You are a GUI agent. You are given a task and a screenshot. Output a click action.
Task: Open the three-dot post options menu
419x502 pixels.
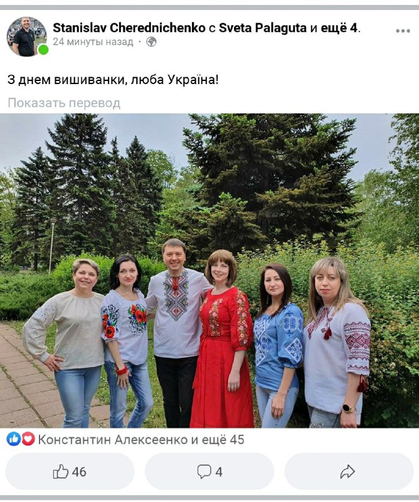click(x=403, y=31)
